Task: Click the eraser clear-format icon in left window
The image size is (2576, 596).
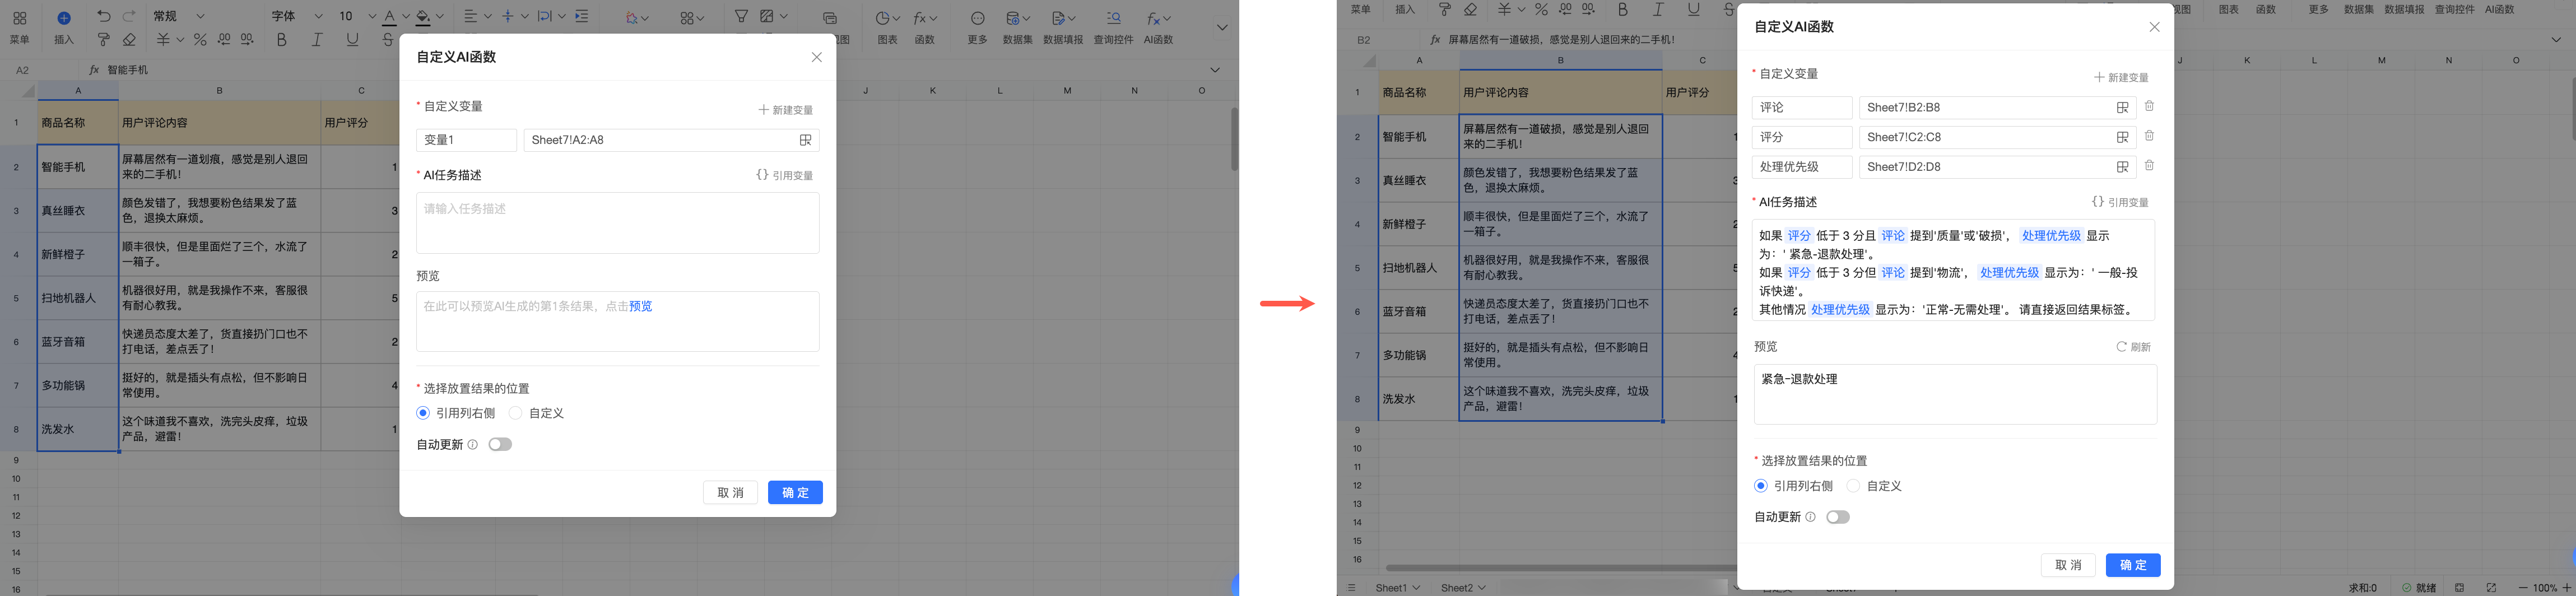Action: (129, 40)
